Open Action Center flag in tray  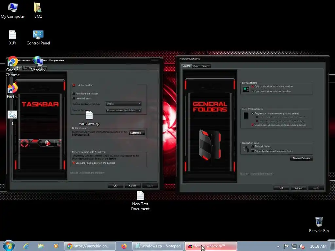click(286, 246)
